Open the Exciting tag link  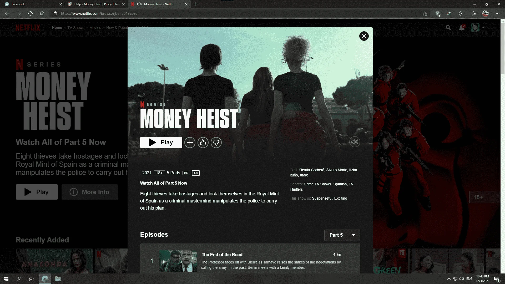(x=341, y=198)
